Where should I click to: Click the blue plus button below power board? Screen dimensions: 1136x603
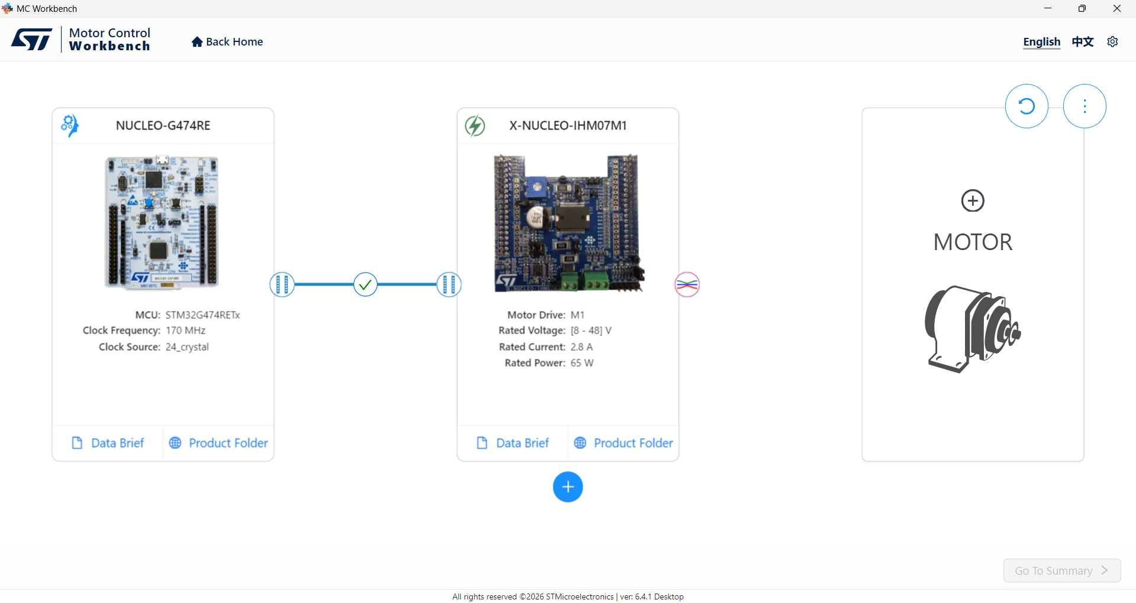pyautogui.click(x=568, y=487)
